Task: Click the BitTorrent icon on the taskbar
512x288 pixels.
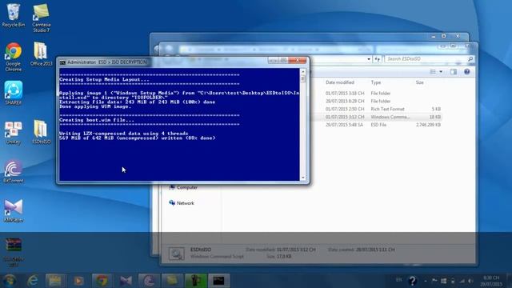Action: pyautogui.click(x=149, y=281)
